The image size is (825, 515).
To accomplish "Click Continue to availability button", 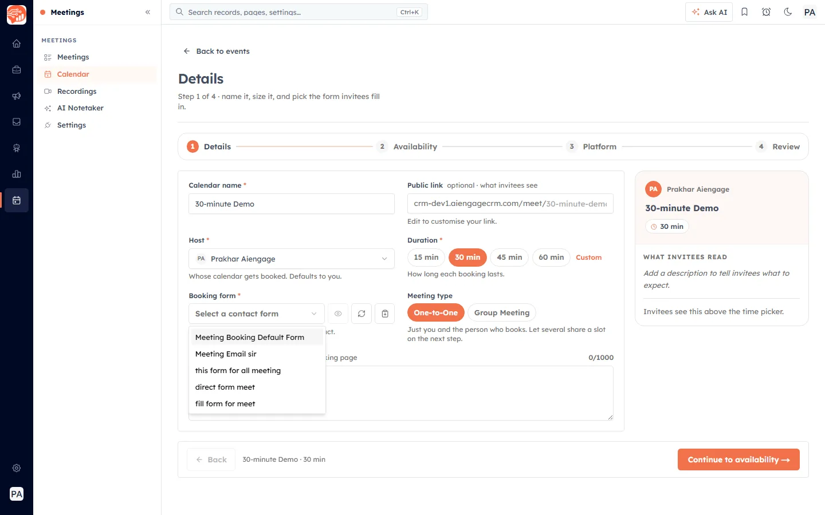I will [x=738, y=459].
